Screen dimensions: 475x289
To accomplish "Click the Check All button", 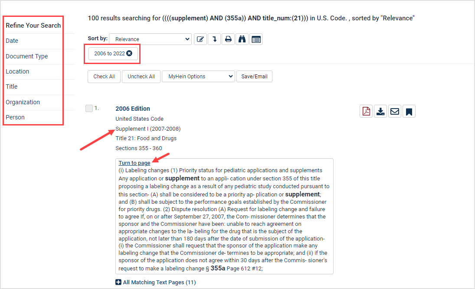I will tap(104, 77).
